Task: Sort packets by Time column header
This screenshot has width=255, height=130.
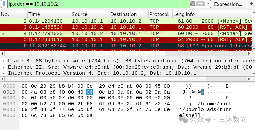Action: pyautogui.click(x=49, y=14)
